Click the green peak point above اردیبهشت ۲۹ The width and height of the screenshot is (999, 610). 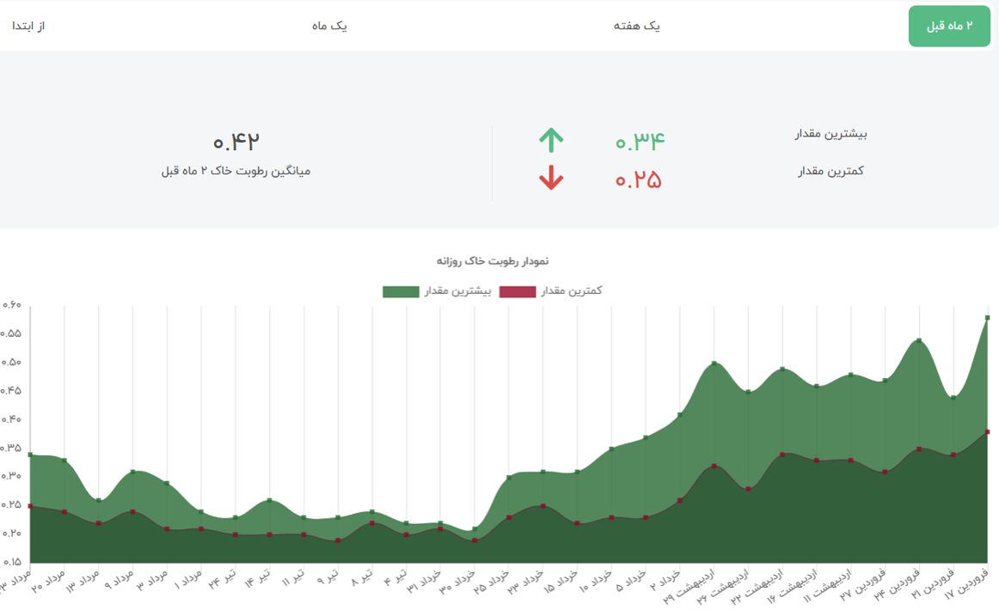[714, 363]
